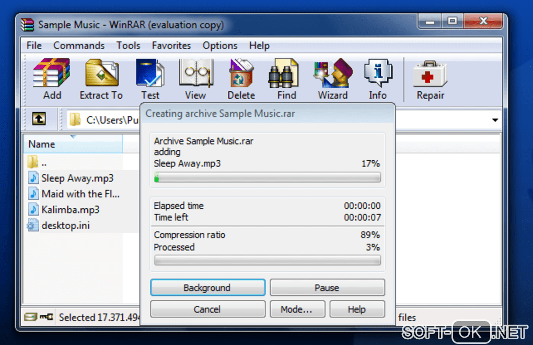Open the Options menu
The image size is (533, 345).
[220, 45]
